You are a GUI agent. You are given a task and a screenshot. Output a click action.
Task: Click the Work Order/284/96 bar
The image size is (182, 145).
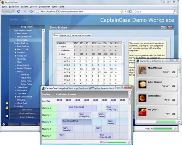click(x=106, y=136)
